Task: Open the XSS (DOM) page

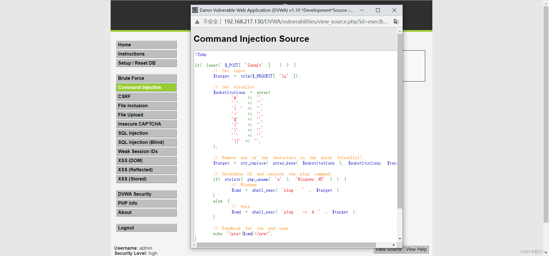Action: (x=146, y=160)
